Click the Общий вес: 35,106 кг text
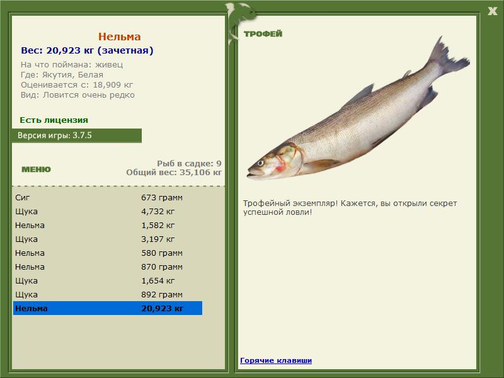This screenshot has height=378, width=504. (x=174, y=172)
